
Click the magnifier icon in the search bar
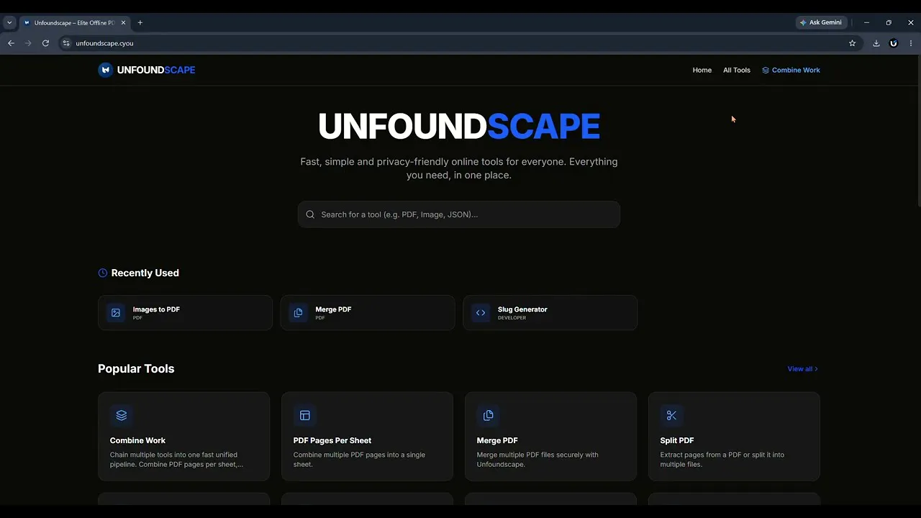pos(310,214)
